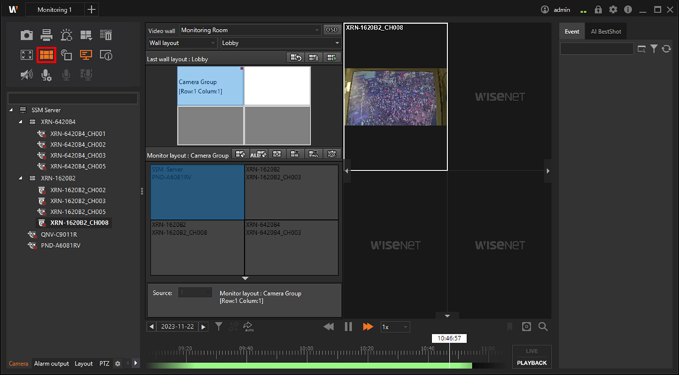Click the camera snapshot capture icon
Viewport: 679px width, 375px height.
[x=27, y=35]
